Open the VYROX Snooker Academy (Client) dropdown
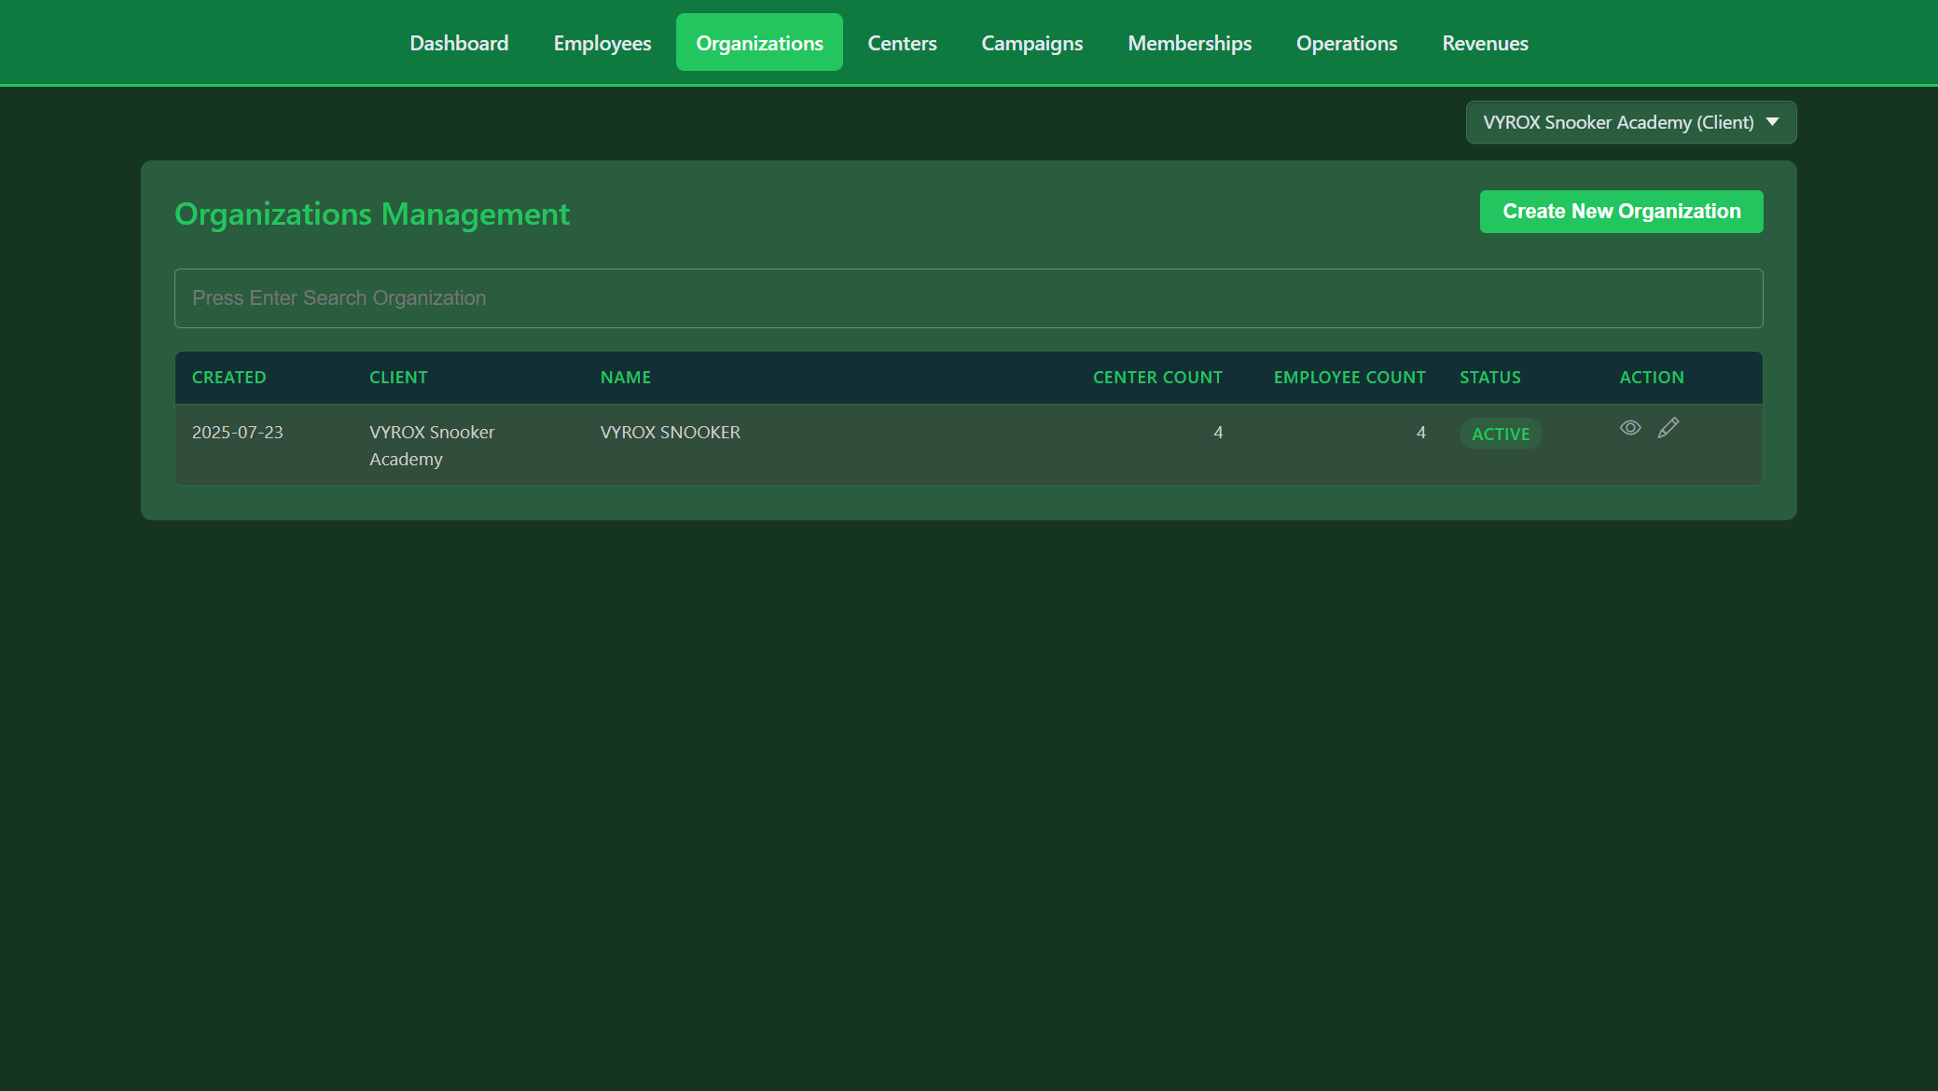This screenshot has height=1091, width=1938. click(1631, 122)
